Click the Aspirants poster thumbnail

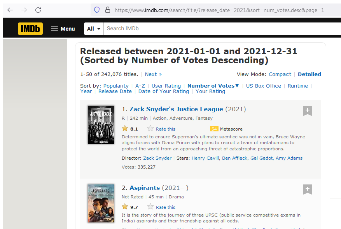click(101, 203)
